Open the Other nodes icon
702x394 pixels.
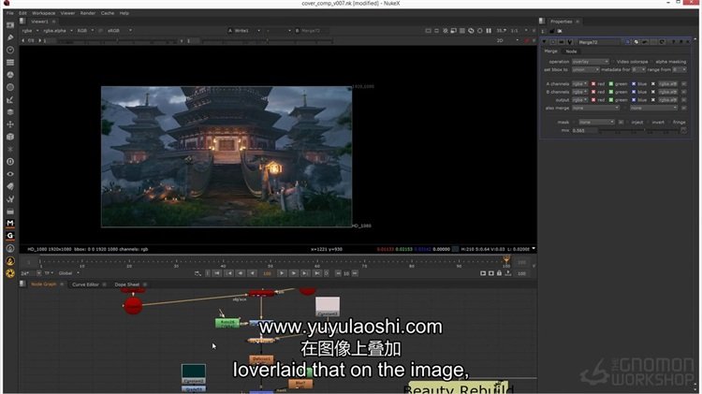point(10,212)
